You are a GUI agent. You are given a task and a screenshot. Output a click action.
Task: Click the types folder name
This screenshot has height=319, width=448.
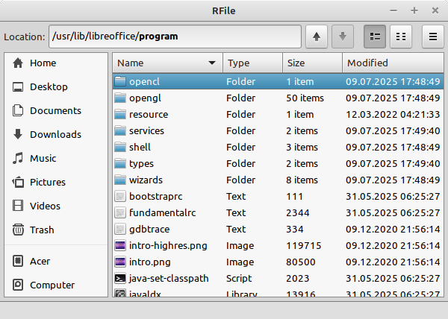click(x=141, y=164)
